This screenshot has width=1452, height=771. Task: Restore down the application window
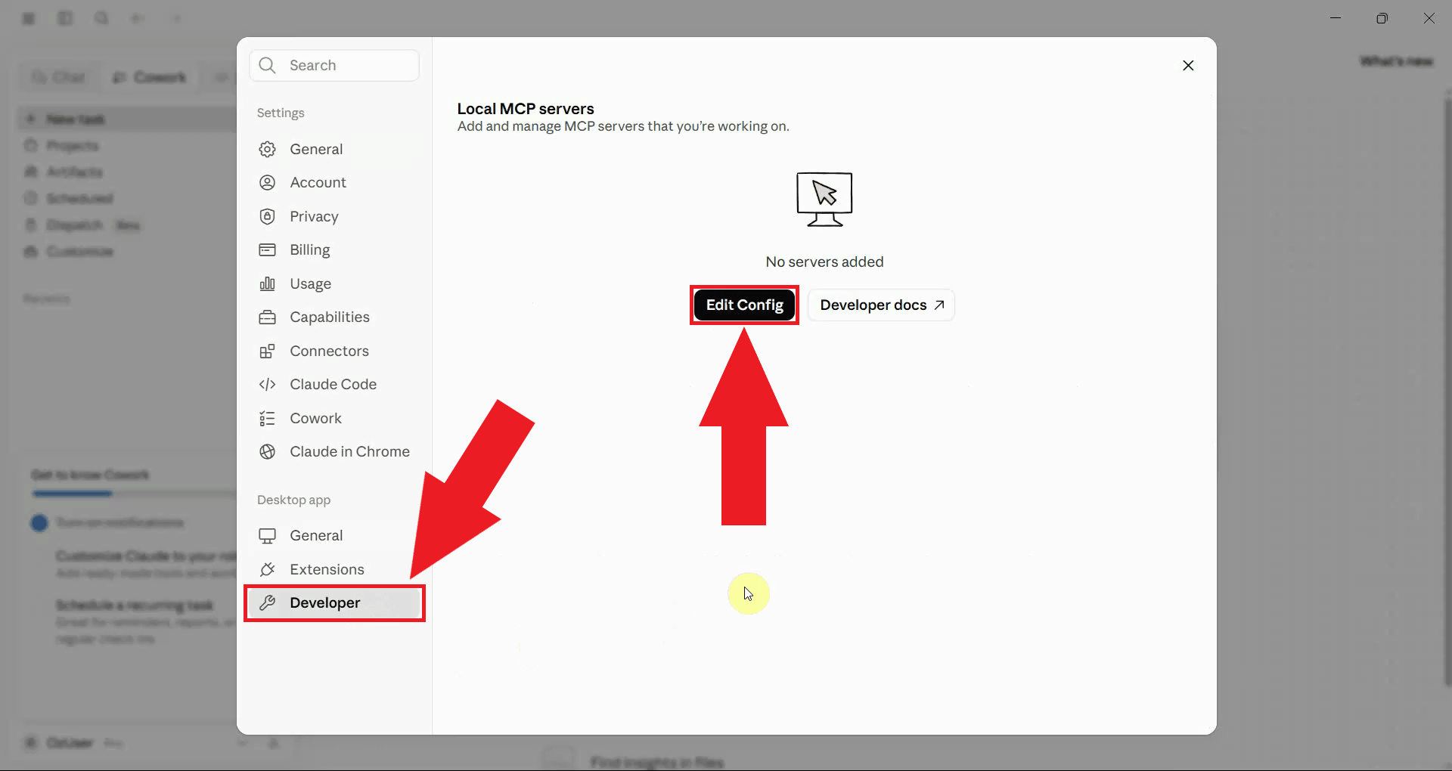pyautogui.click(x=1382, y=18)
